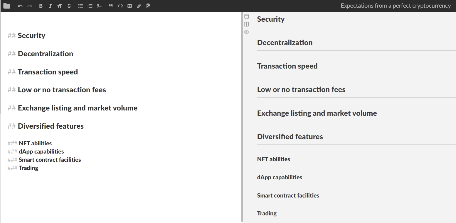Click 'Decentralization' heading in preview pane
The height and width of the screenshot is (223, 456).
pos(285,42)
